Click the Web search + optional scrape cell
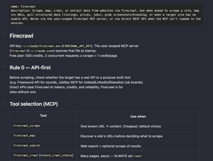The image size is (213, 161). click(x=138, y=146)
